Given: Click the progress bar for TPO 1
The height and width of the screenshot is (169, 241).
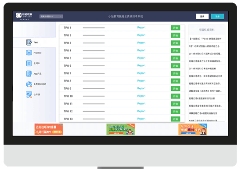Looking at the screenshot, I should coord(94,28).
